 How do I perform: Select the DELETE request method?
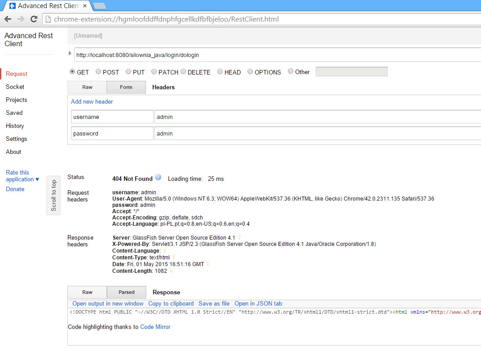click(183, 71)
